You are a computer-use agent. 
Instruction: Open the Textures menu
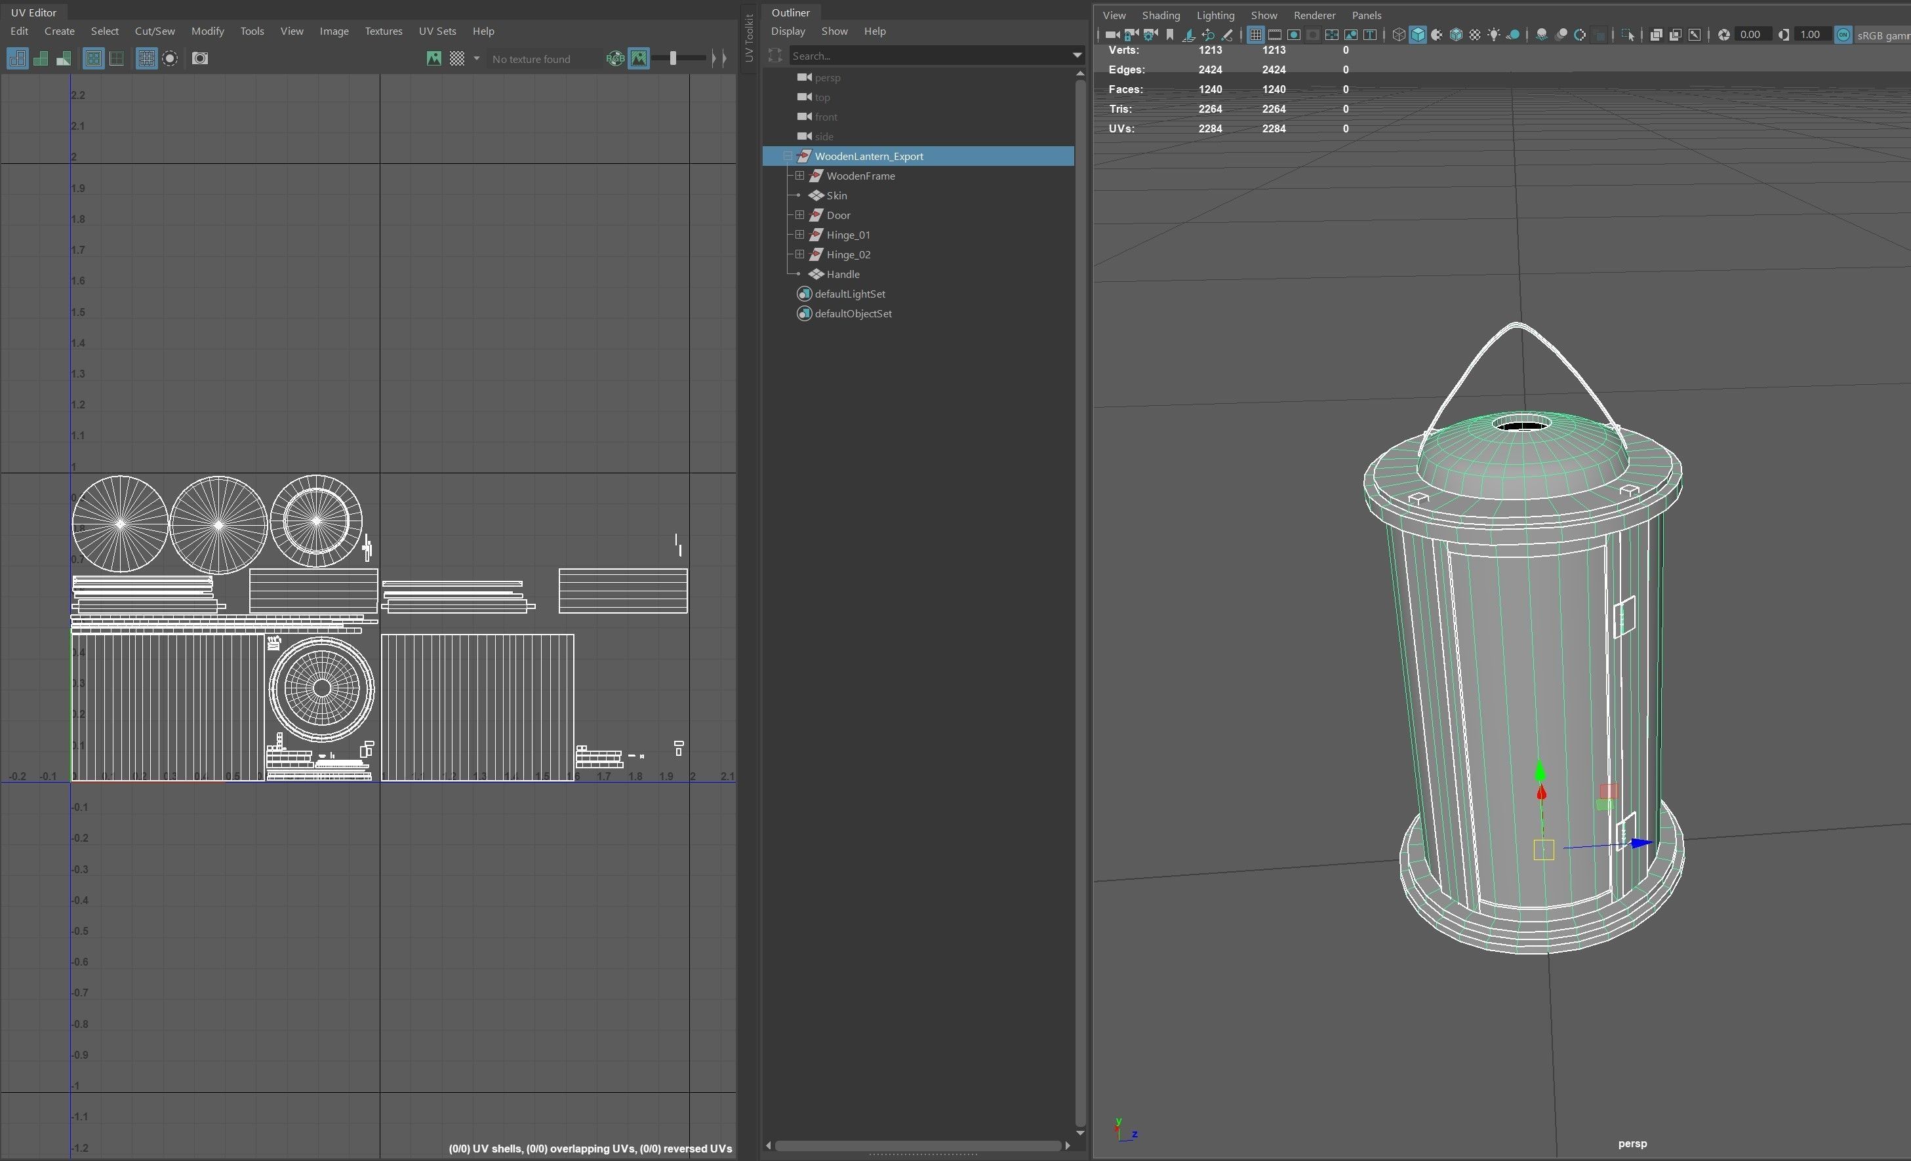click(383, 31)
